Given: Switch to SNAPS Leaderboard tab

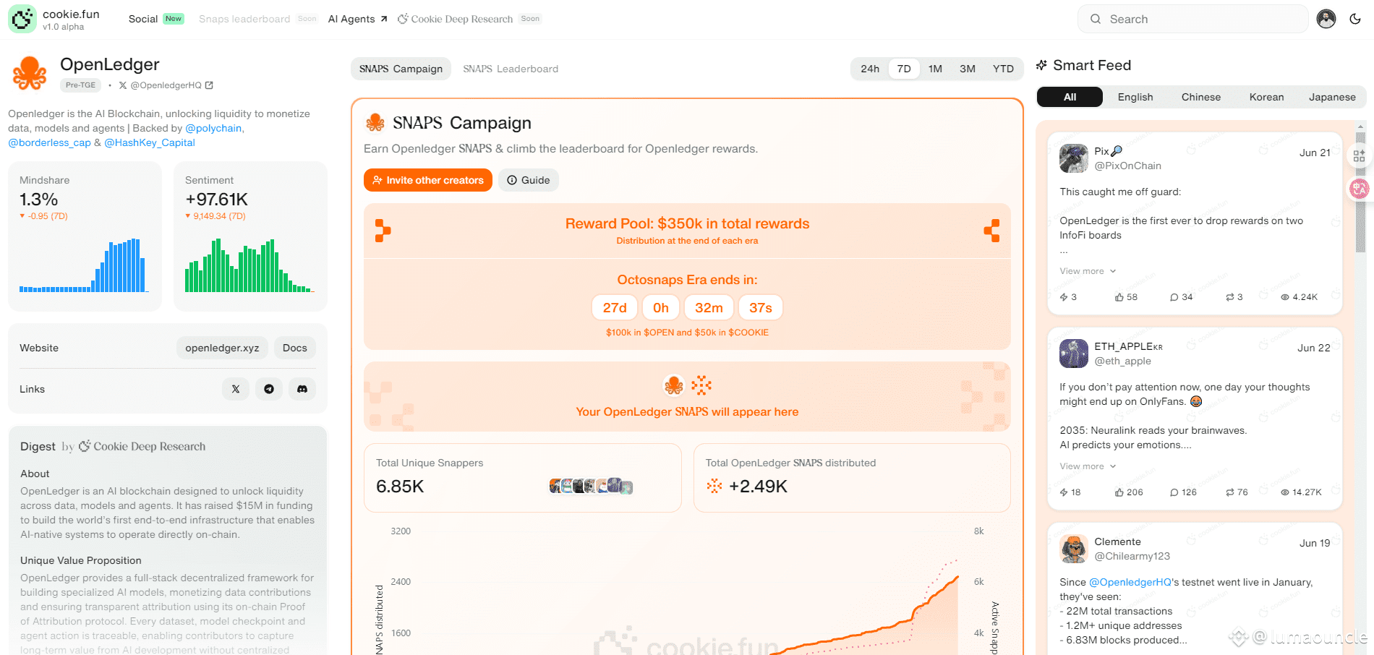Looking at the screenshot, I should point(511,69).
